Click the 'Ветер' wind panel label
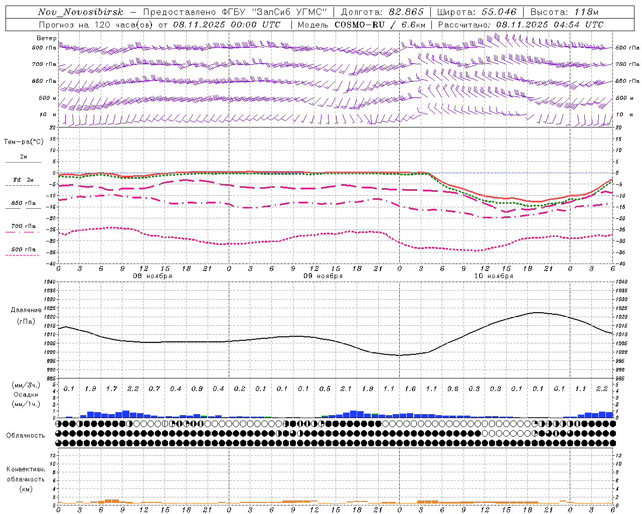Image resolution: width=642 pixels, height=514 pixels. pos(47,38)
